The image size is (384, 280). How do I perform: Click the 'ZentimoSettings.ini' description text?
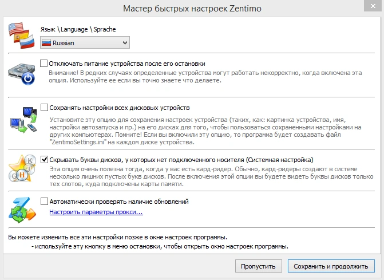(205, 131)
